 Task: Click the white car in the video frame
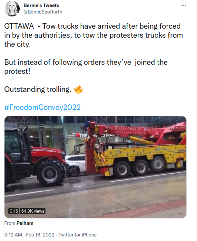[x=75, y=164]
